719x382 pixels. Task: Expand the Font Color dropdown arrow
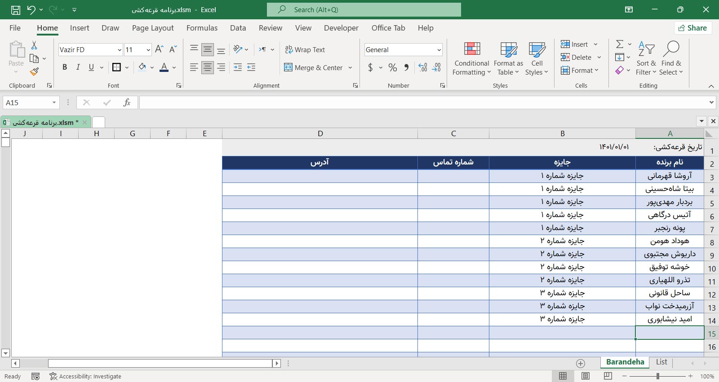[174, 68]
